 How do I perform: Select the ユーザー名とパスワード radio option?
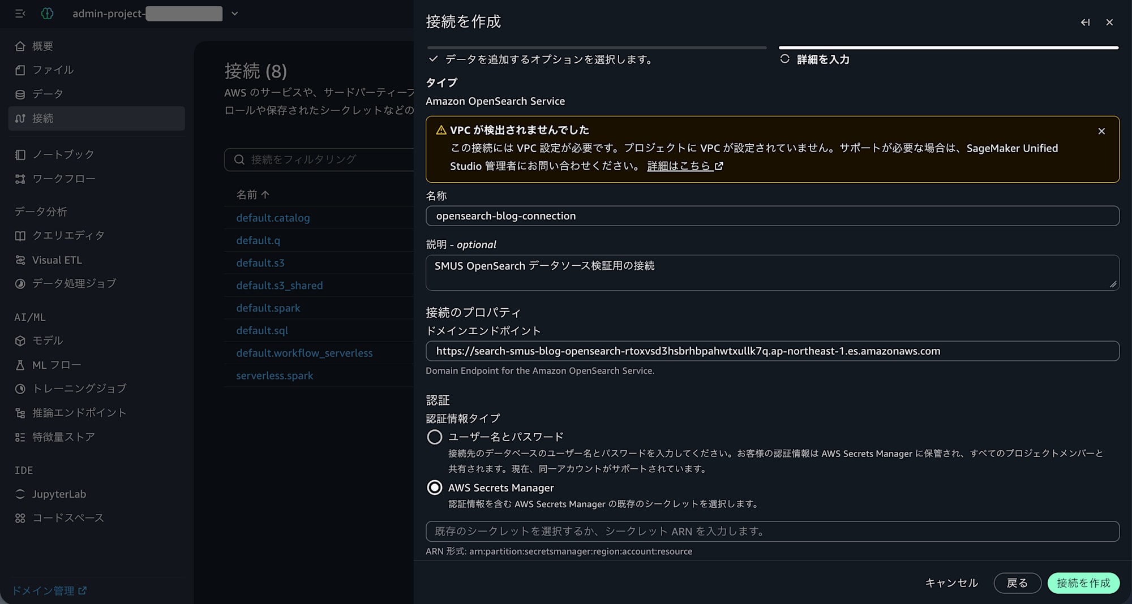pyautogui.click(x=435, y=437)
